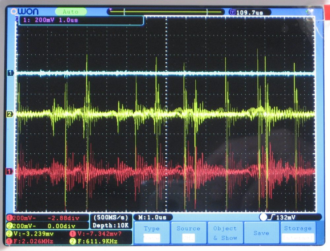The image size is (330, 251).
Task: Click the Depth:10K record length readout
Action: [111, 225]
